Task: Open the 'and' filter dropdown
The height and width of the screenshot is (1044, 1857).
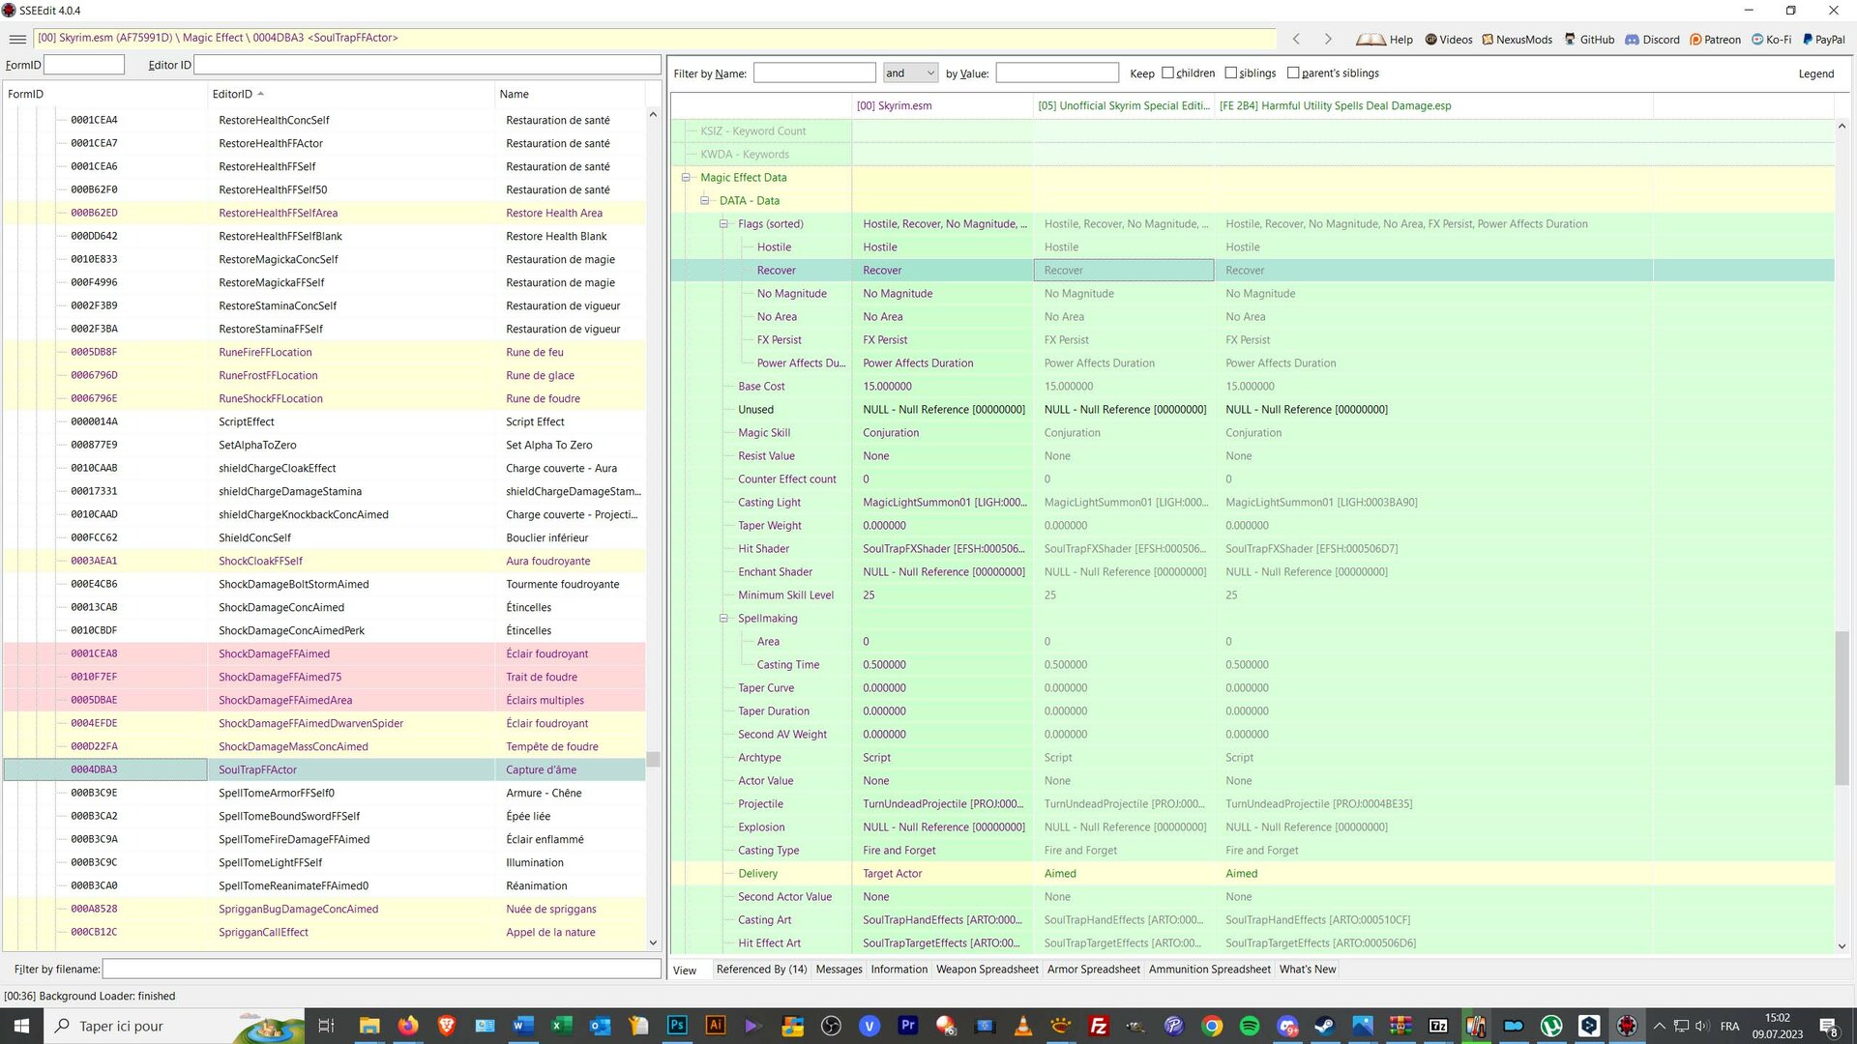Action: coord(910,72)
